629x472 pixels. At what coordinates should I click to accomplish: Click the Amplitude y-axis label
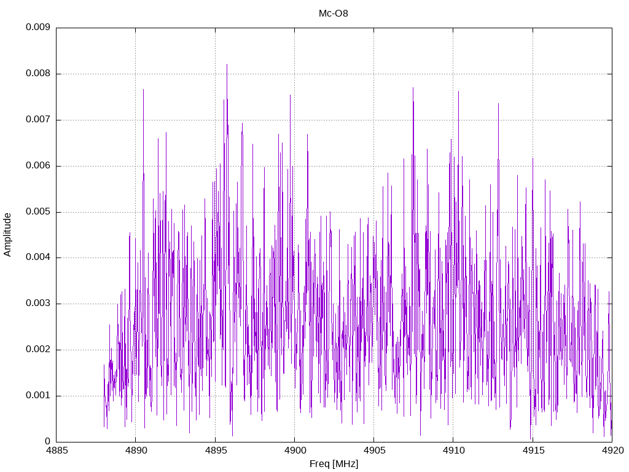[x=7, y=235]
